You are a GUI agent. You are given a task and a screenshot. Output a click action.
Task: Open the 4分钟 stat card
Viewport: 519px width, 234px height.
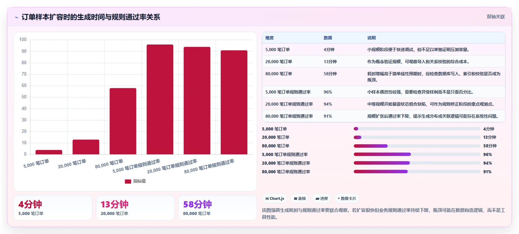click(x=53, y=208)
